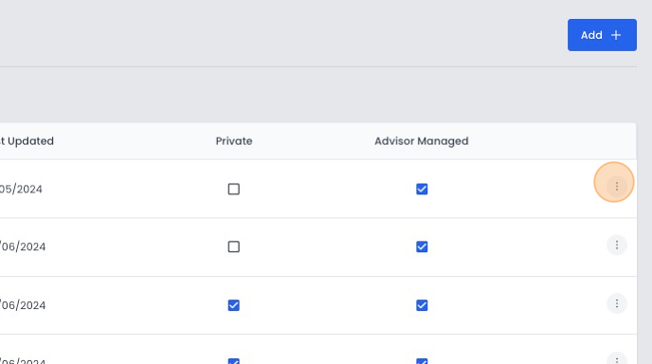
Task: Uncheck Advisor Managed in first /06/2024 row
Action: point(422,246)
